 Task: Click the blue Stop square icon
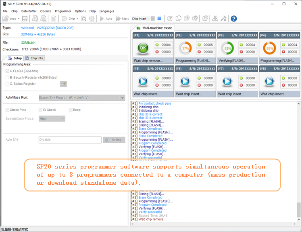159,19
